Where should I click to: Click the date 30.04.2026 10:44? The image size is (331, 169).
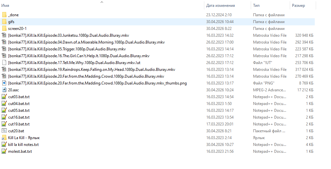click(x=220, y=21)
